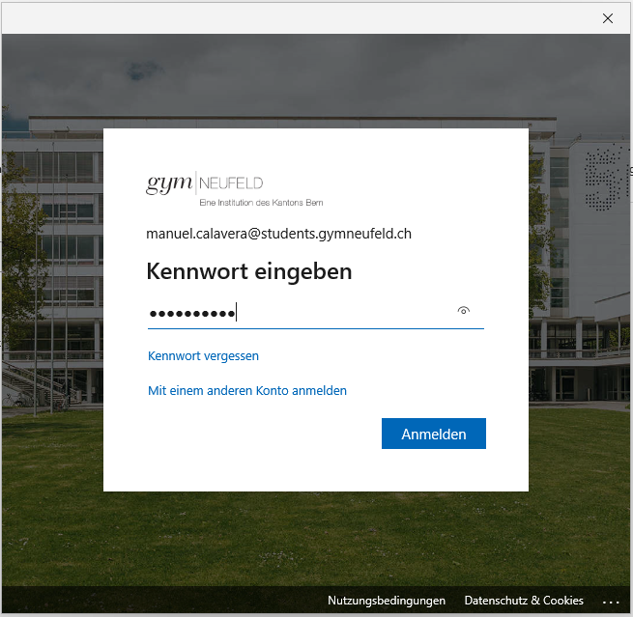The height and width of the screenshot is (617, 633).
Task: Click the password input field
Action: coord(300,313)
